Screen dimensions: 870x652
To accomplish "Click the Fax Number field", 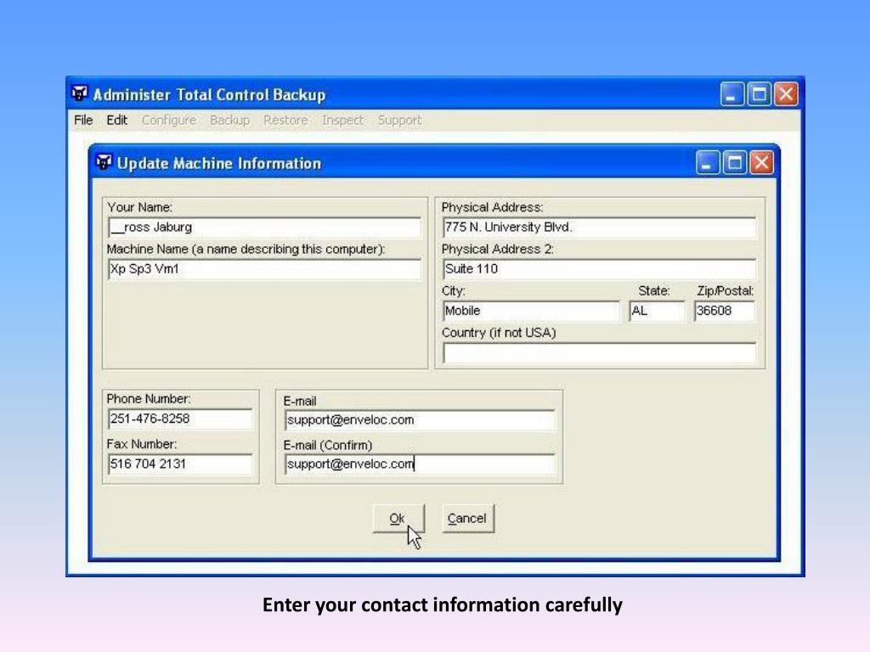I will click(x=180, y=464).
